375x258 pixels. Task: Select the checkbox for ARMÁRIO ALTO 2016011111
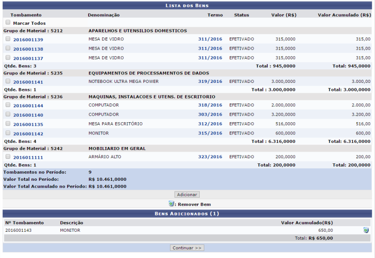tap(8, 156)
